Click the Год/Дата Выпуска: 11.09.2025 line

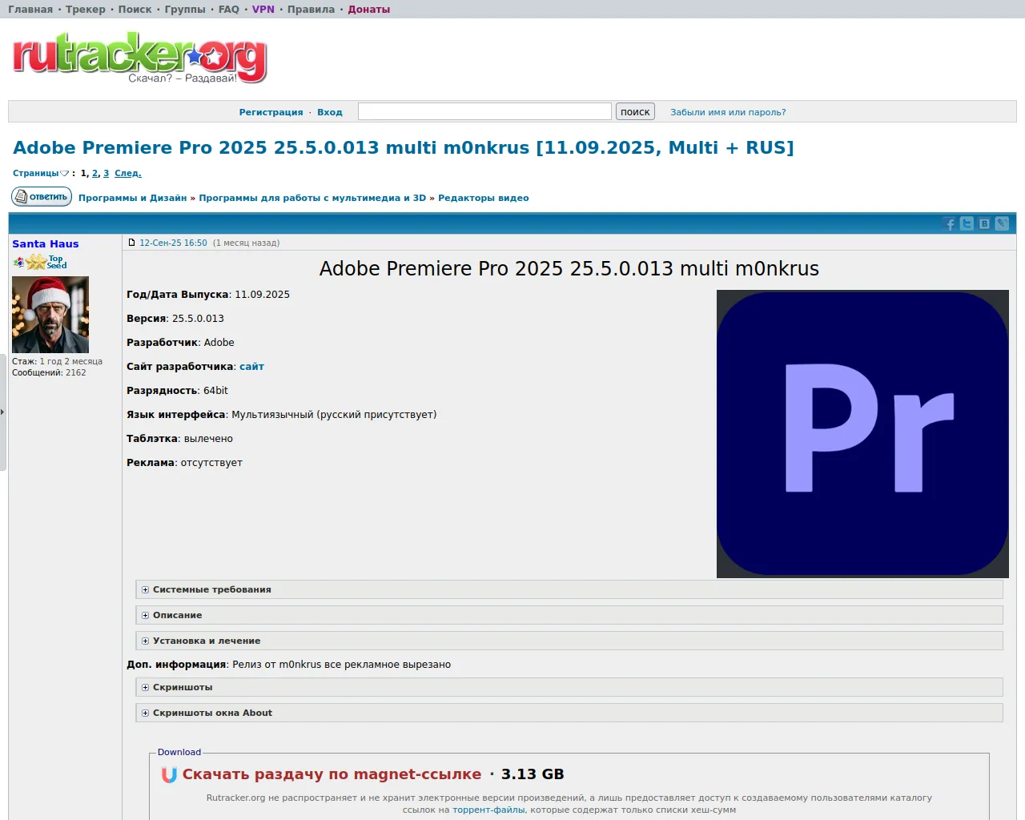(208, 295)
